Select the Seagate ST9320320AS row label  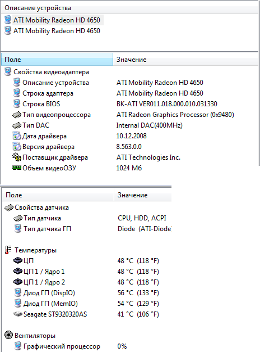pos(55,314)
